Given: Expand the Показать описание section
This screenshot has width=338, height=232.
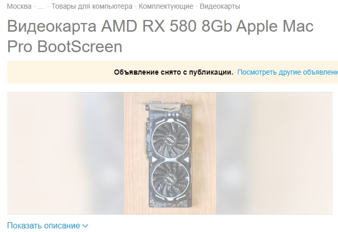Looking at the screenshot, I should click(x=48, y=226).
